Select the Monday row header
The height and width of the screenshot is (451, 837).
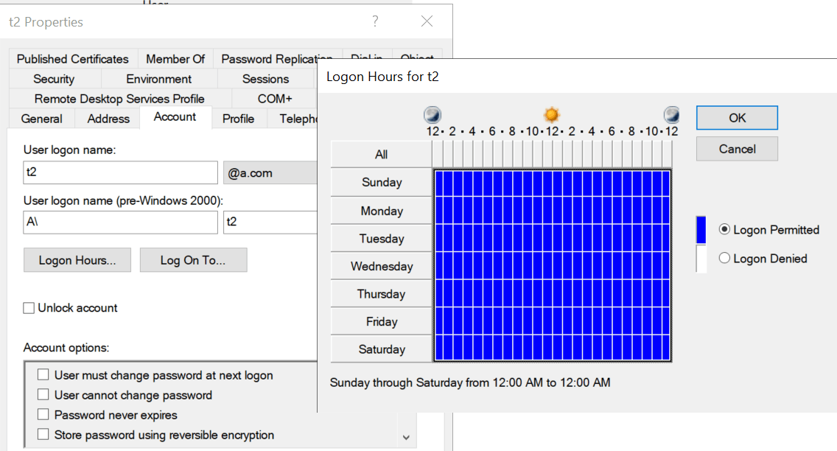tap(381, 211)
